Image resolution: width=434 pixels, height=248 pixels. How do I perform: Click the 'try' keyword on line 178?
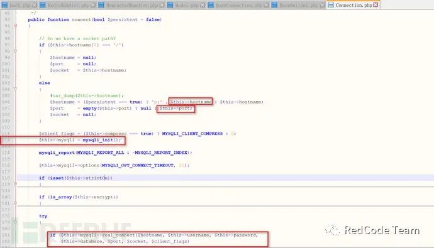coord(43,216)
